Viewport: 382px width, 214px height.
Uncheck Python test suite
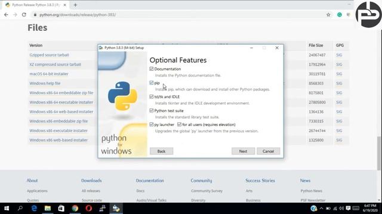[151, 111]
